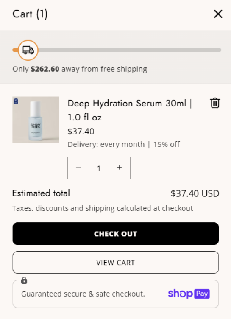This screenshot has width=231, height=319.
Task: Click the $37.40 item price
Action: pyautogui.click(x=81, y=132)
